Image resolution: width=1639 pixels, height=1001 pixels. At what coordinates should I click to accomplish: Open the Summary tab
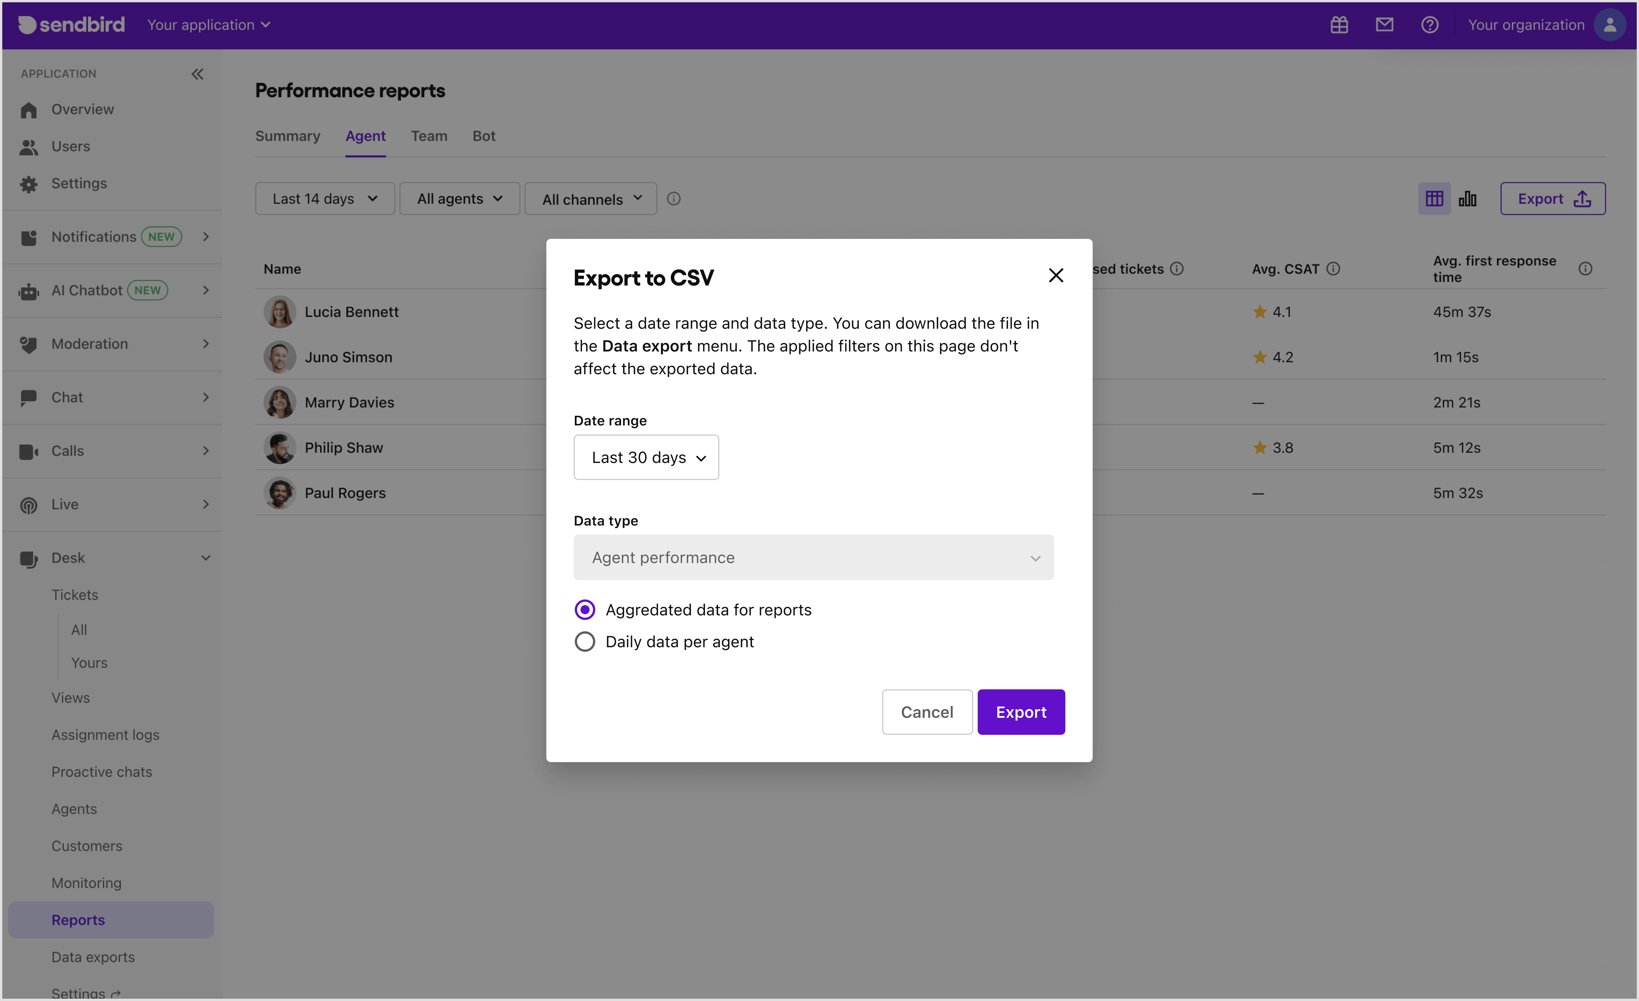[x=287, y=136]
